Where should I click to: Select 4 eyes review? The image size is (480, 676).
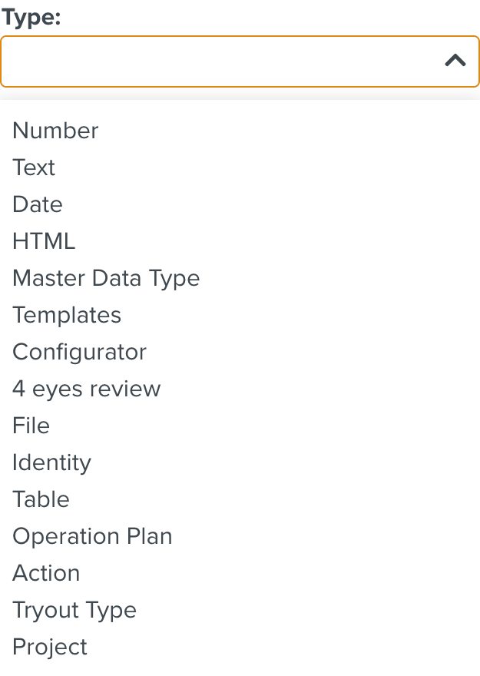(86, 389)
